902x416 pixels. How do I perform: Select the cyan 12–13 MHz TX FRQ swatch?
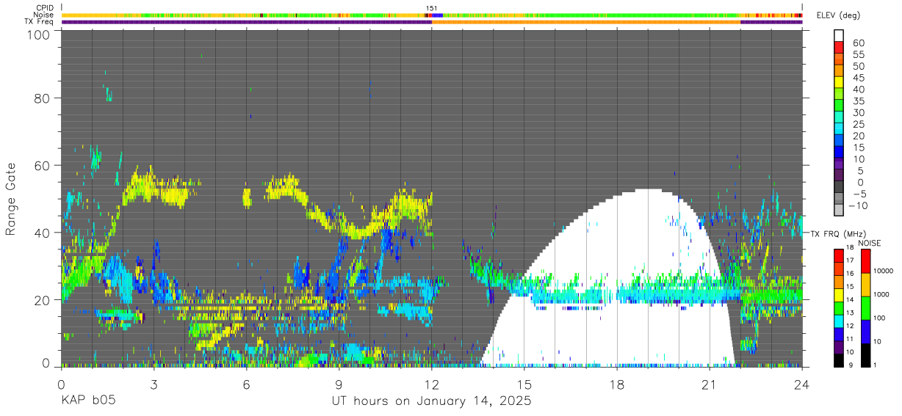pos(839,321)
